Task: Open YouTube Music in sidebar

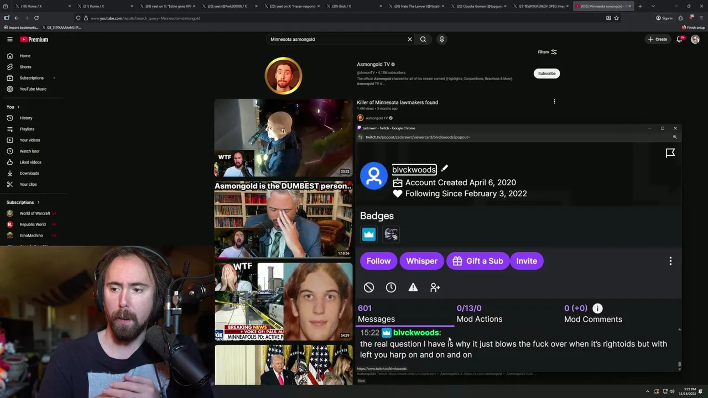Action: click(33, 89)
